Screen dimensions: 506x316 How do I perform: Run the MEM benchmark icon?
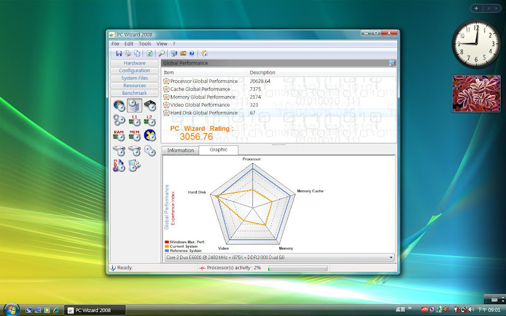134,135
